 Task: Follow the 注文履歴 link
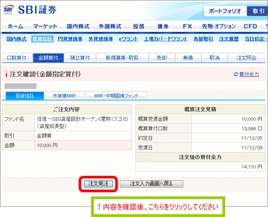pyautogui.click(x=229, y=39)
